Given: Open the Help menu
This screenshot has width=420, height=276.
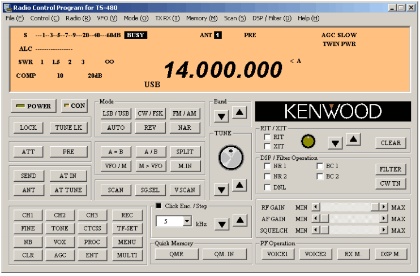Looking at the screenshot, I should 308,18.
